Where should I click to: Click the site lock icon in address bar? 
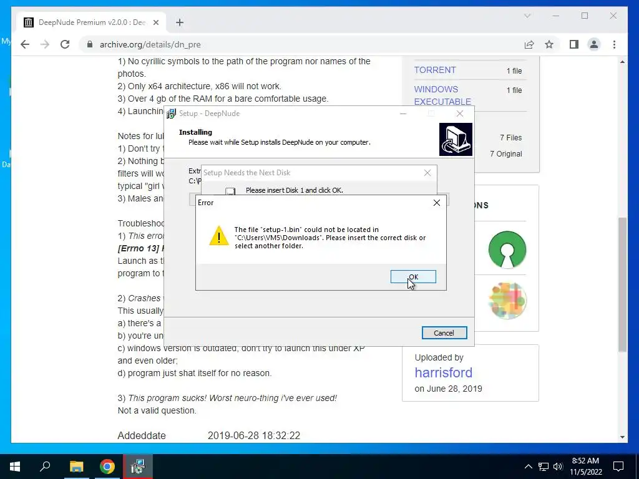coord(90,44)
